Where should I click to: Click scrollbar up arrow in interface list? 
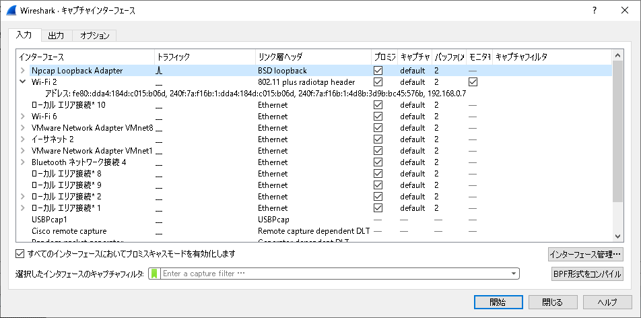617,55
